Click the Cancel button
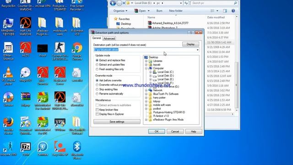The width and height of the screenshot is (293, 165). (175, 132)
